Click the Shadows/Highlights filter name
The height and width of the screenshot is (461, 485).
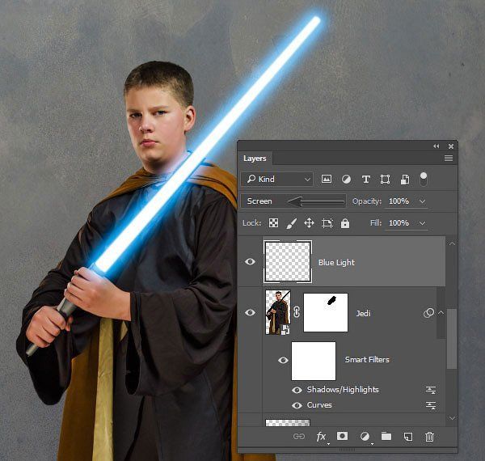tap(343, 390)
